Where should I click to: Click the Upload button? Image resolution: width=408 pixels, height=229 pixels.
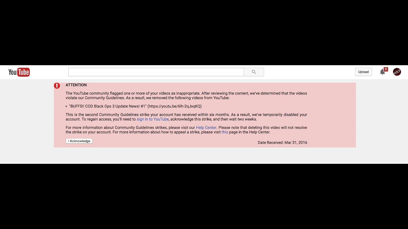coord(363,72)
